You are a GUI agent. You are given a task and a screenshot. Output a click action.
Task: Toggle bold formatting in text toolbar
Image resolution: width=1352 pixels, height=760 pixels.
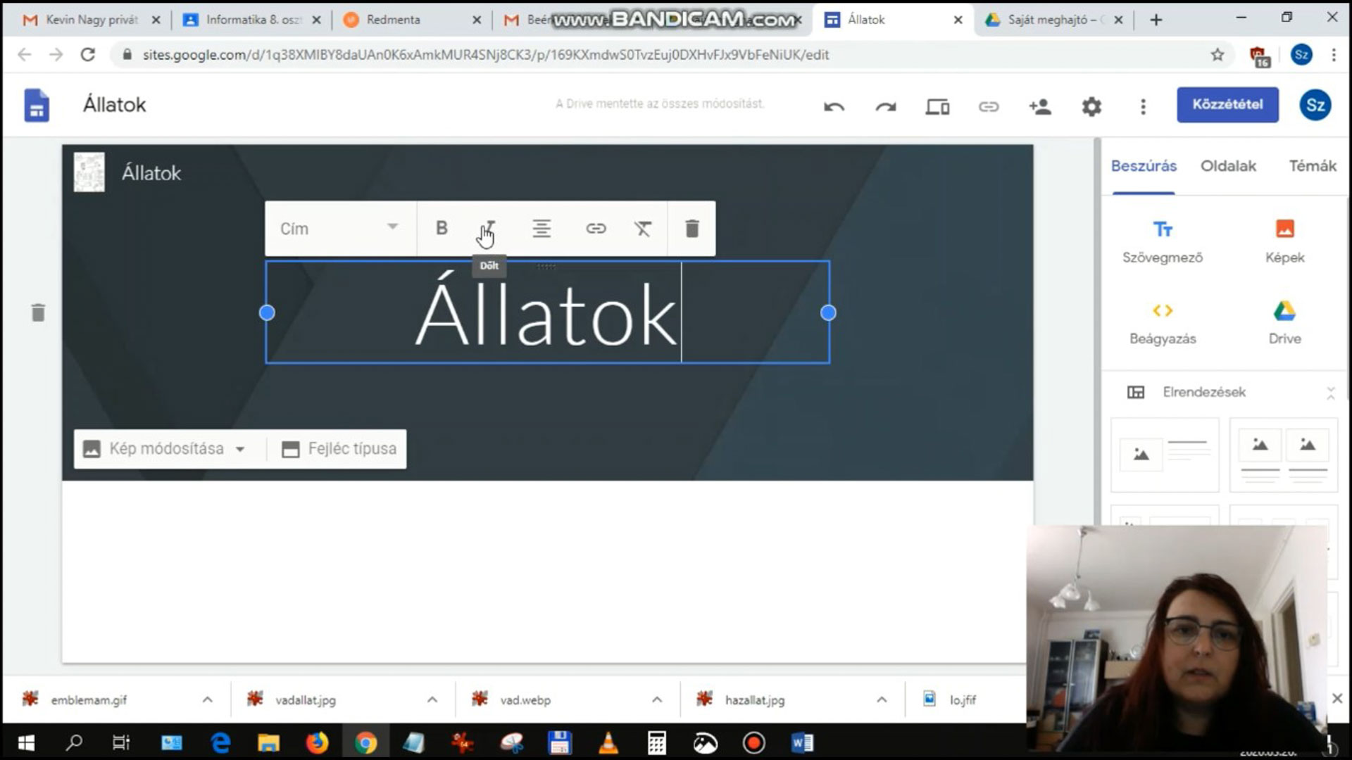pos(442,228)
